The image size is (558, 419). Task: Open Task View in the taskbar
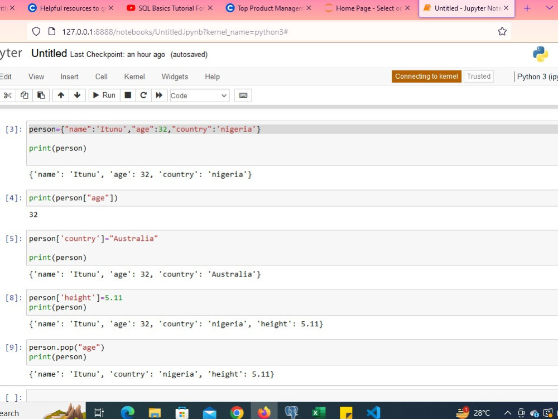(x=99, y=413)
